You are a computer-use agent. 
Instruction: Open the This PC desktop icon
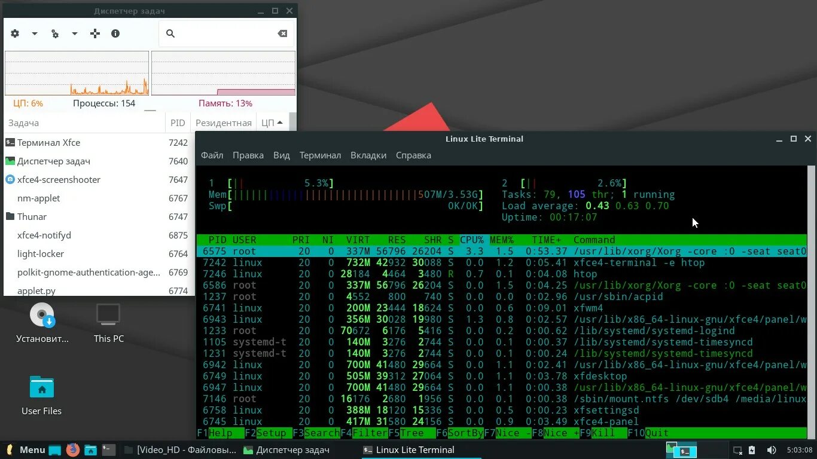(x=109, y=323)
